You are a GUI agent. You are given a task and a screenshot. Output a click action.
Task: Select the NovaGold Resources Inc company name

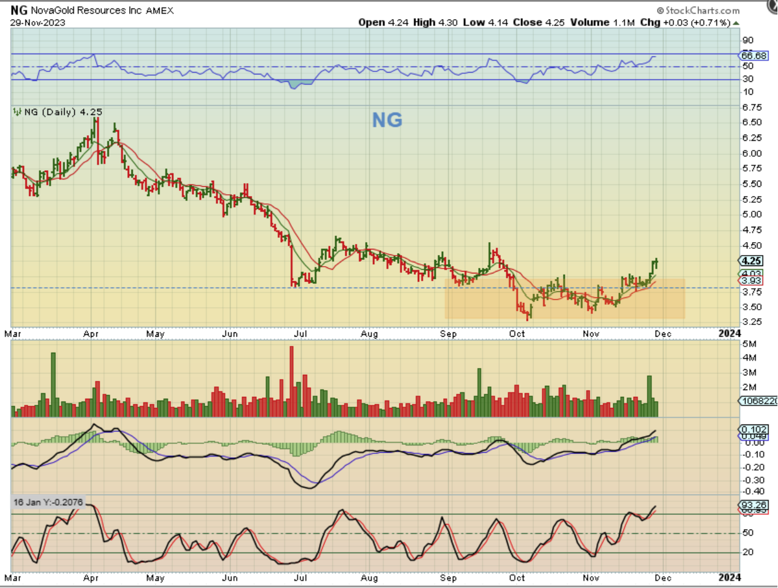(86, 10)
